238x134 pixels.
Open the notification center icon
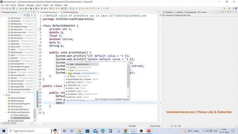(x=233, y=131)
